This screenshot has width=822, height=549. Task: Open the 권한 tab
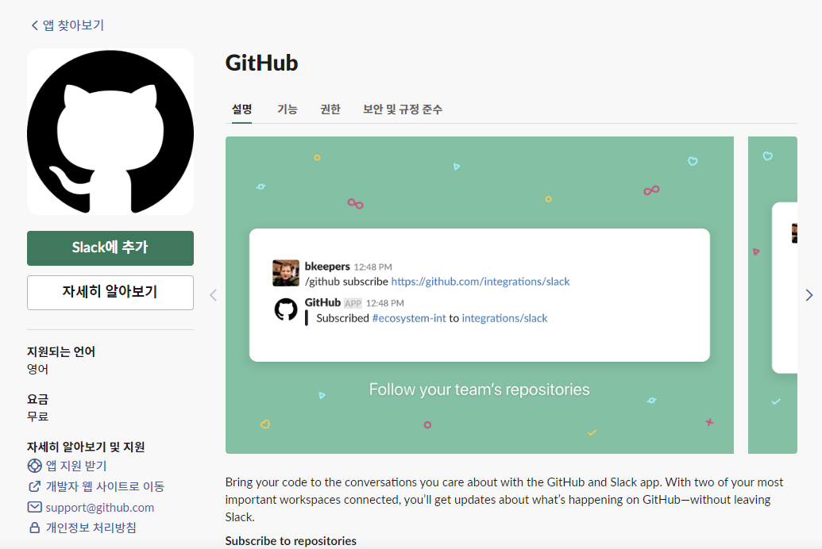pos(330,109)
